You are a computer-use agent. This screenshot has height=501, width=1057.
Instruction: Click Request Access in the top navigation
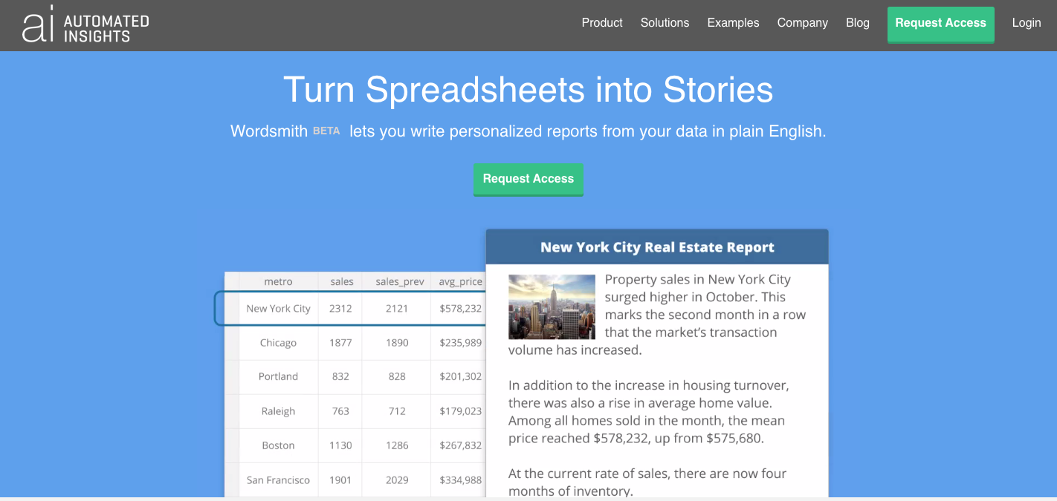pos(940,23)
